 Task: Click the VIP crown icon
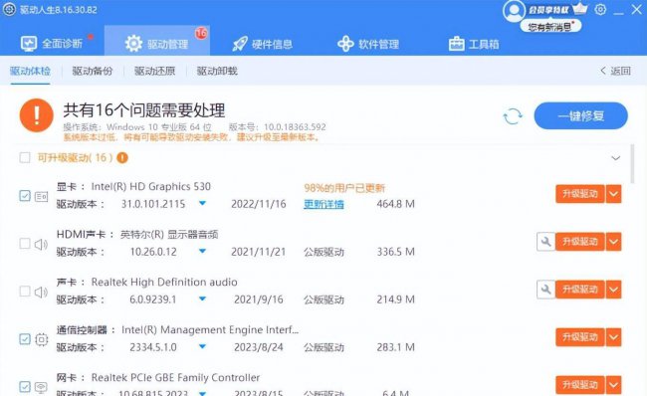[579, 8]
